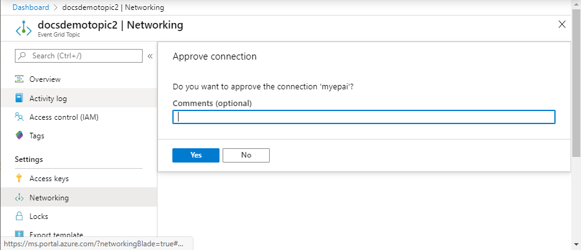Click the purple Tags icon

click(19, 135)
